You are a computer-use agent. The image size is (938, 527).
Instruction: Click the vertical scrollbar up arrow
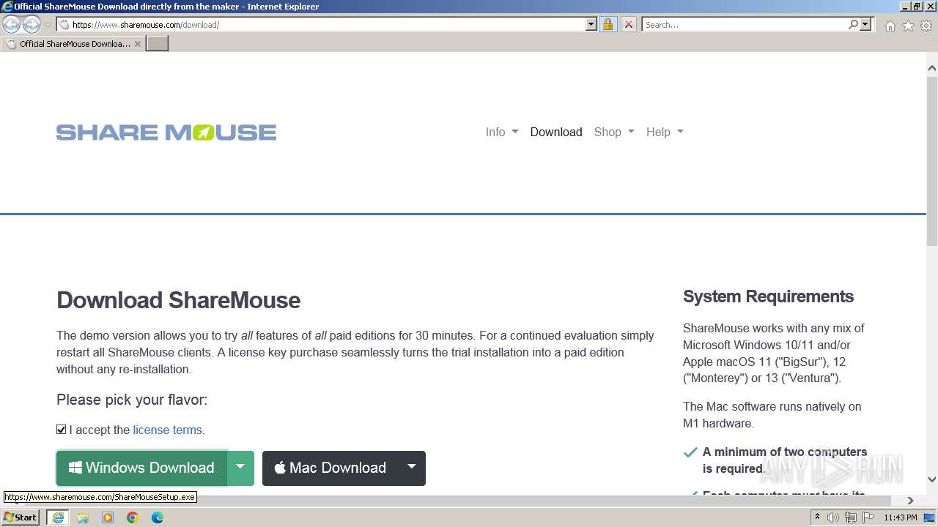click(932, 68)
